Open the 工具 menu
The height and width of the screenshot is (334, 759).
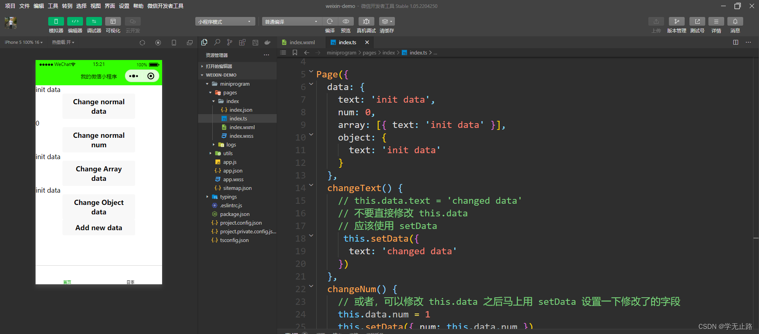click(53, 6)
